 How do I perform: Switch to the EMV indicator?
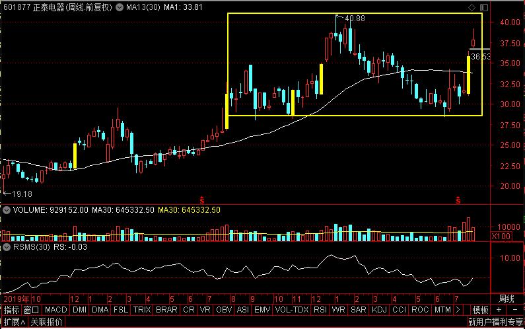[x=262, y=310]
